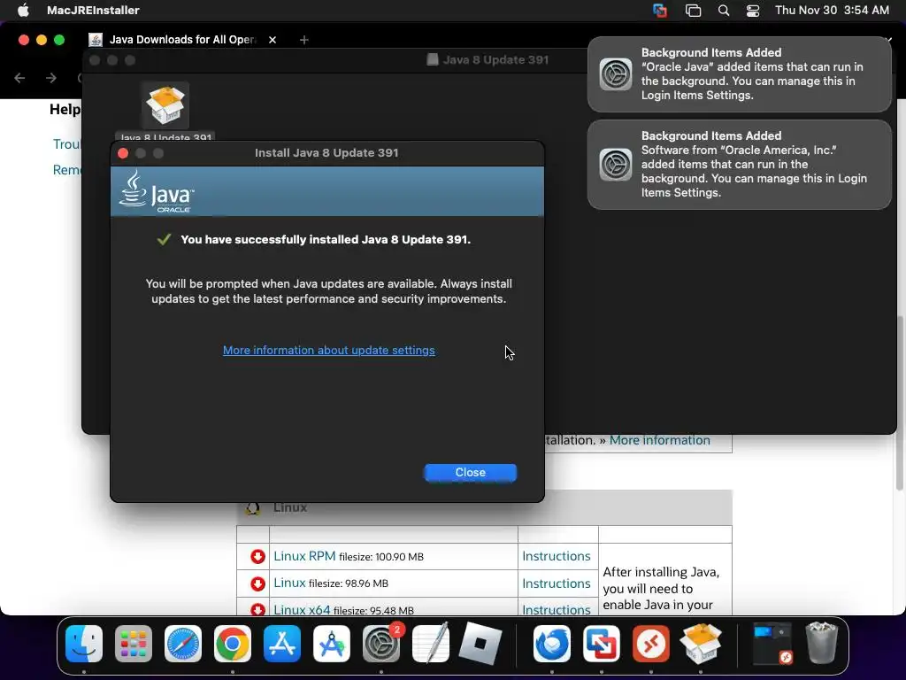This screenshot has width=906, height=680.
Task: Open Trash from the Dock
Action: coord(822,643)
